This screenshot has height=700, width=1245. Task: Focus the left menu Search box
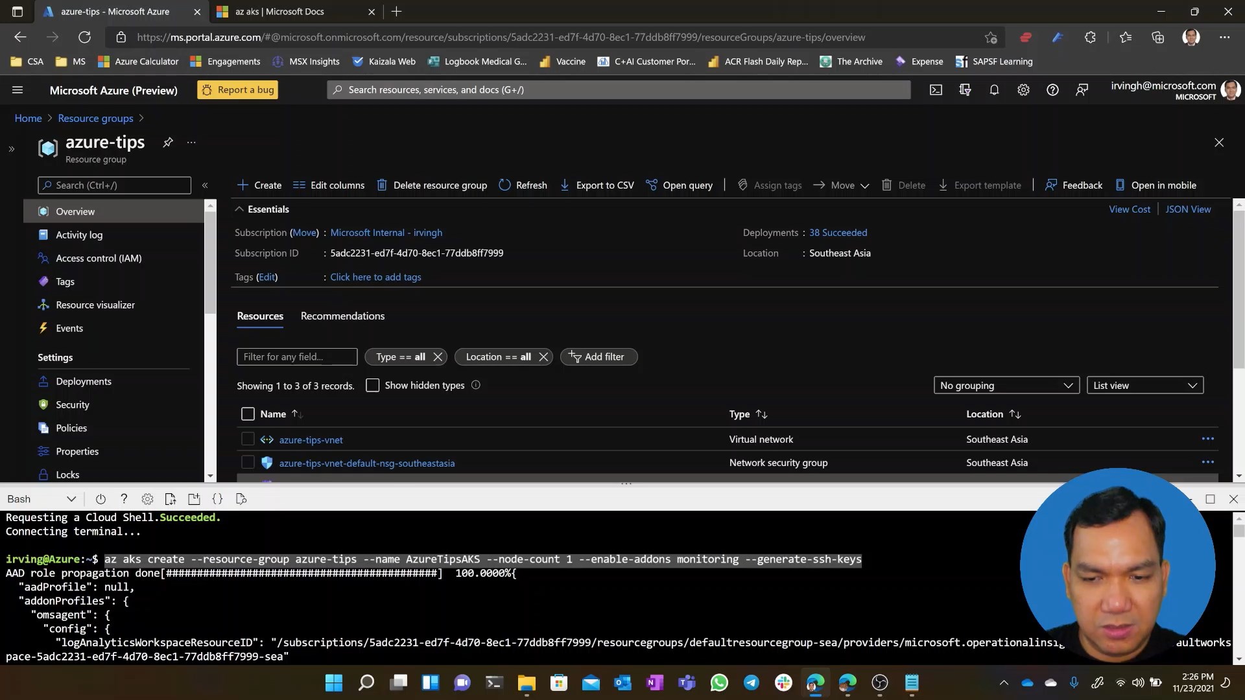[x=114, y=185]
